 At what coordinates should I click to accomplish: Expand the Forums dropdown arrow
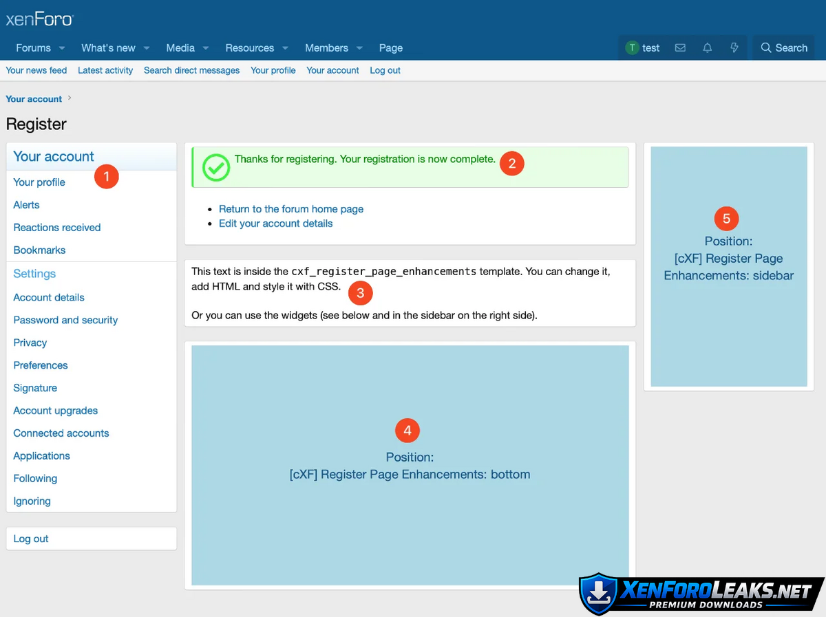pyautogui.click(x=62, y=48)
